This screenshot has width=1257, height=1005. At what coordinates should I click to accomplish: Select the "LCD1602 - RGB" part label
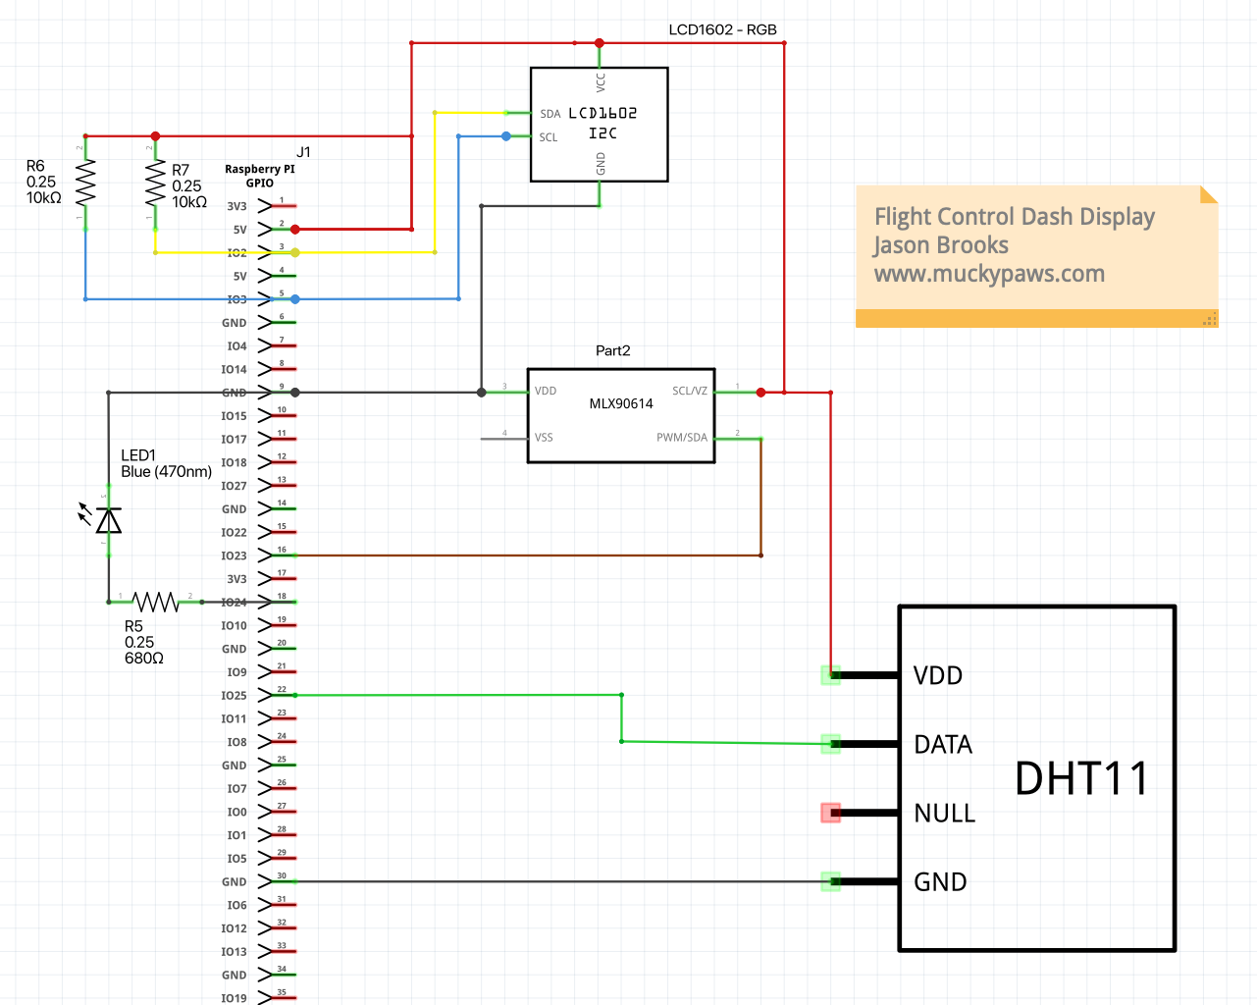point(722,29)
